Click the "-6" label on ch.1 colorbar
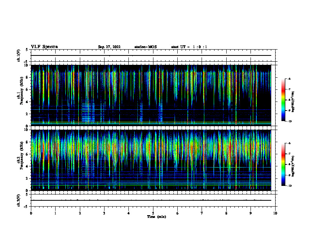 (289, 78)
